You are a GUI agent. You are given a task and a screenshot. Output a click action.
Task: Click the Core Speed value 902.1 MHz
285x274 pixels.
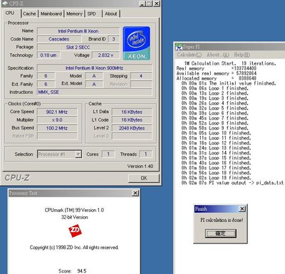tap(57, 112)
